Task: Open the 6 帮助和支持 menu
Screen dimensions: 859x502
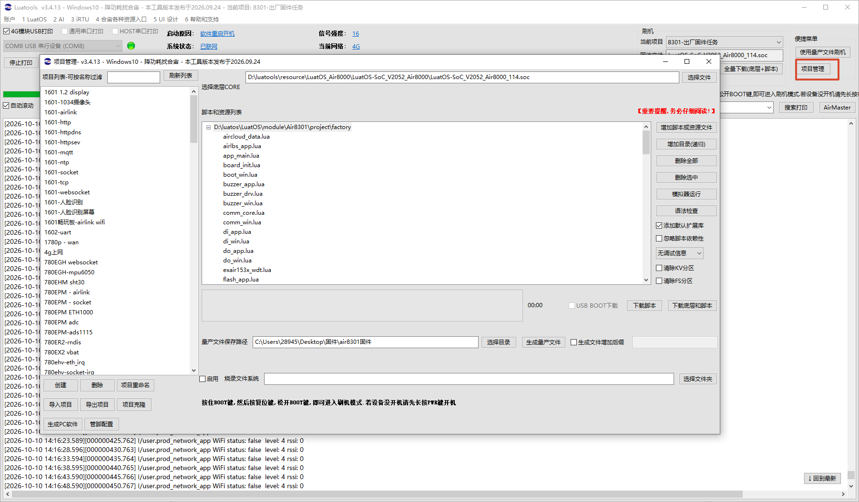Action: 202,20
